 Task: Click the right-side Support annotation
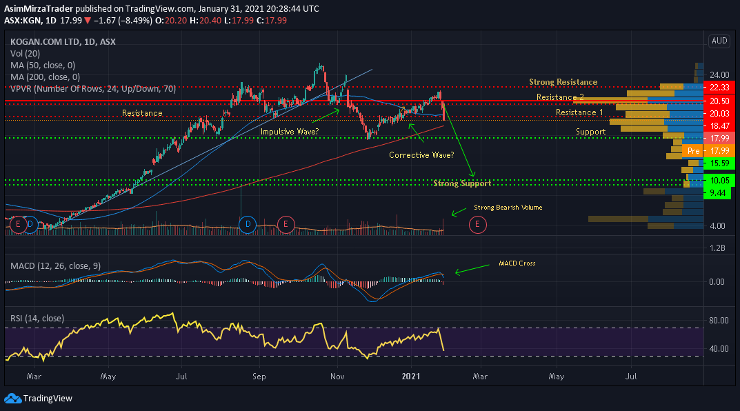click(590, 132)
